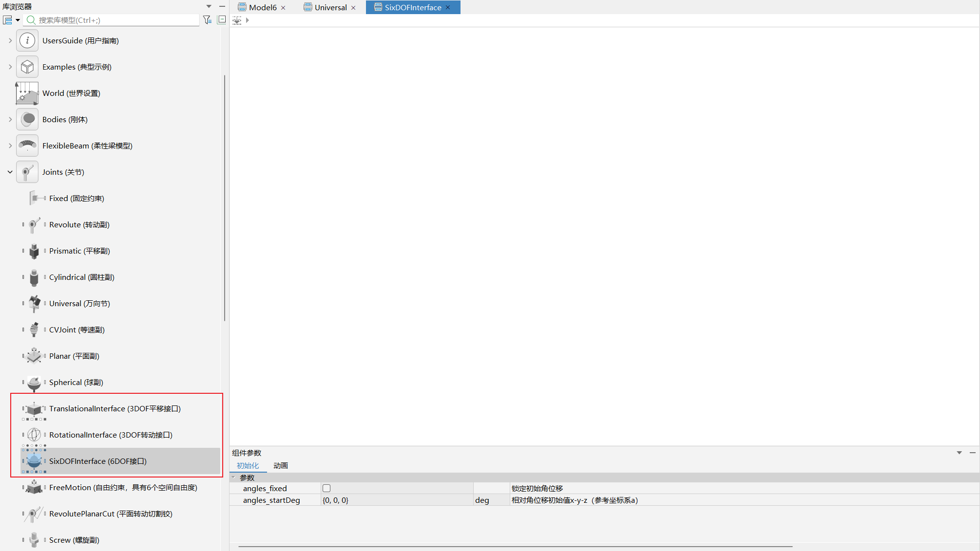Collapse the Joints tree node
The height and width of the screenshot is (551, 980).
tap(10, 172)
